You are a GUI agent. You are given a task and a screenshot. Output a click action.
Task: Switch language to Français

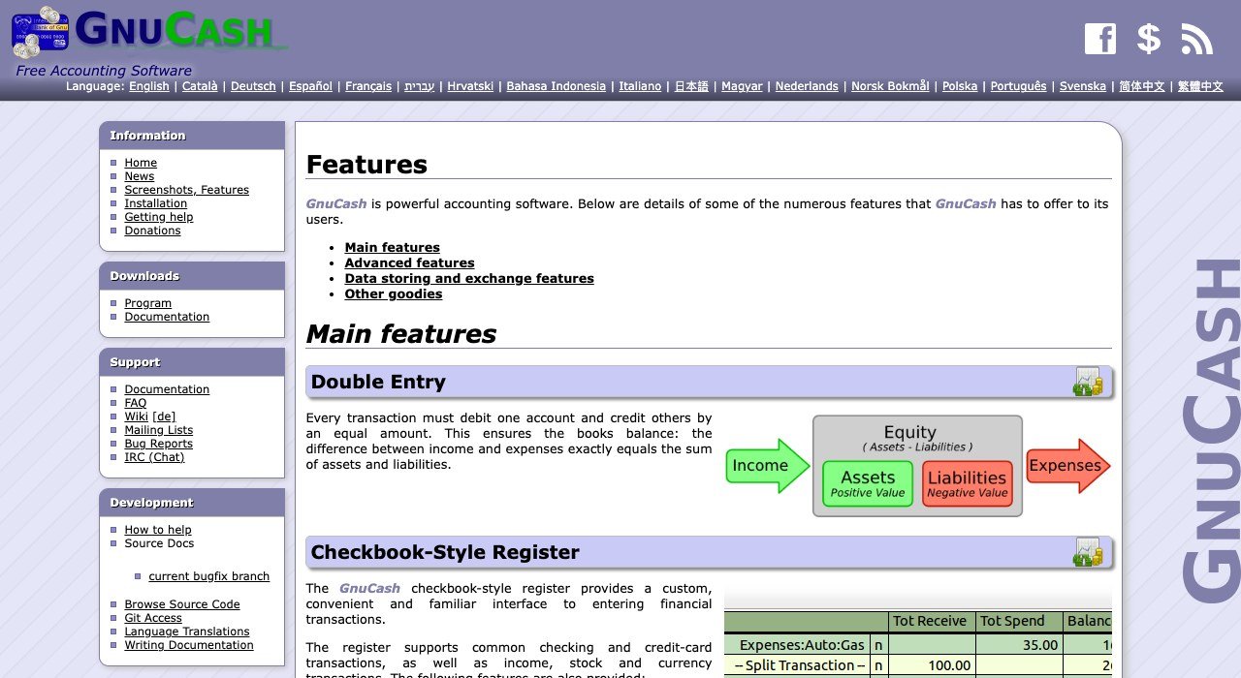pyautogui.click(x=368, y=86)
